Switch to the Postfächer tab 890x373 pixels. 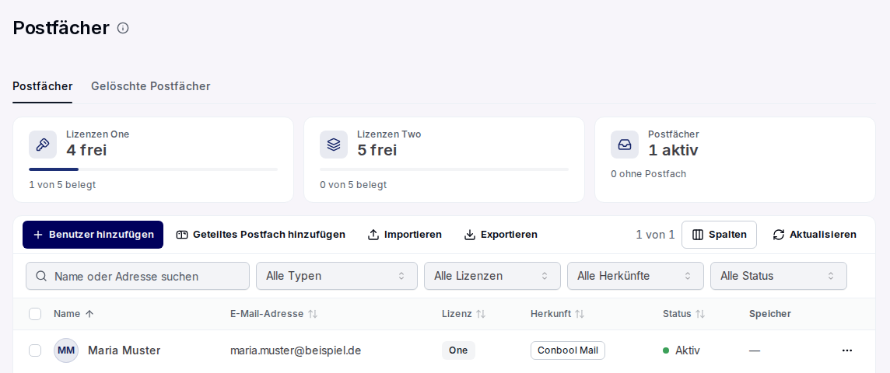click(x=43, y=86)
